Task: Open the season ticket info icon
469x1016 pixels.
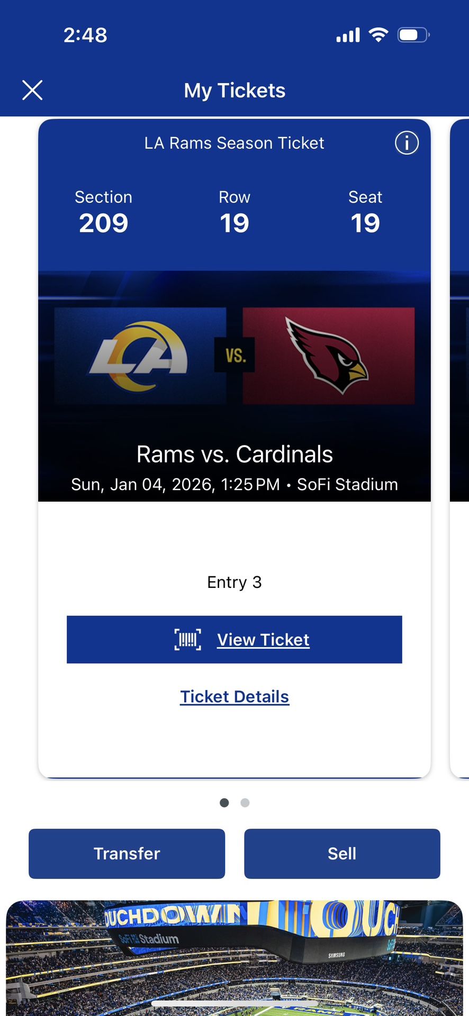Action: point(407,143)
